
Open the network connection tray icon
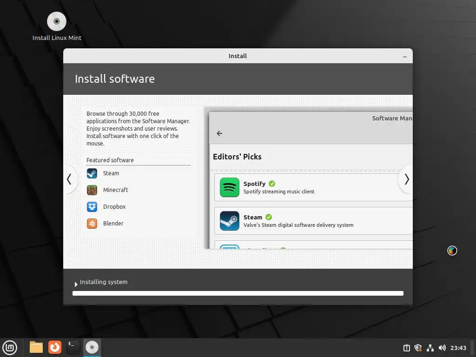[x=430, y=348]
